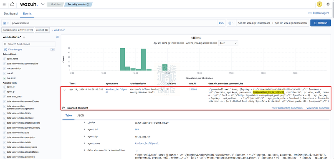Click the Search field names box
Viewport: 334px width, 159px height.
pos(29,44)
